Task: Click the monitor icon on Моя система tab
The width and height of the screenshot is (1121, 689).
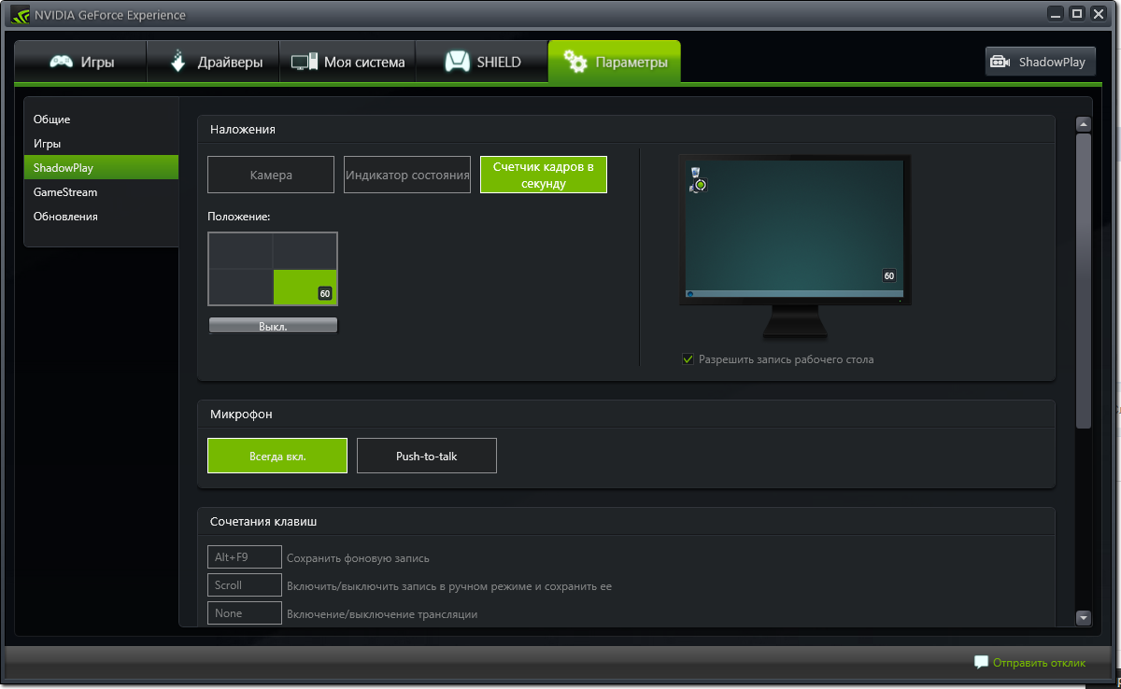Action: click(305, 63)
